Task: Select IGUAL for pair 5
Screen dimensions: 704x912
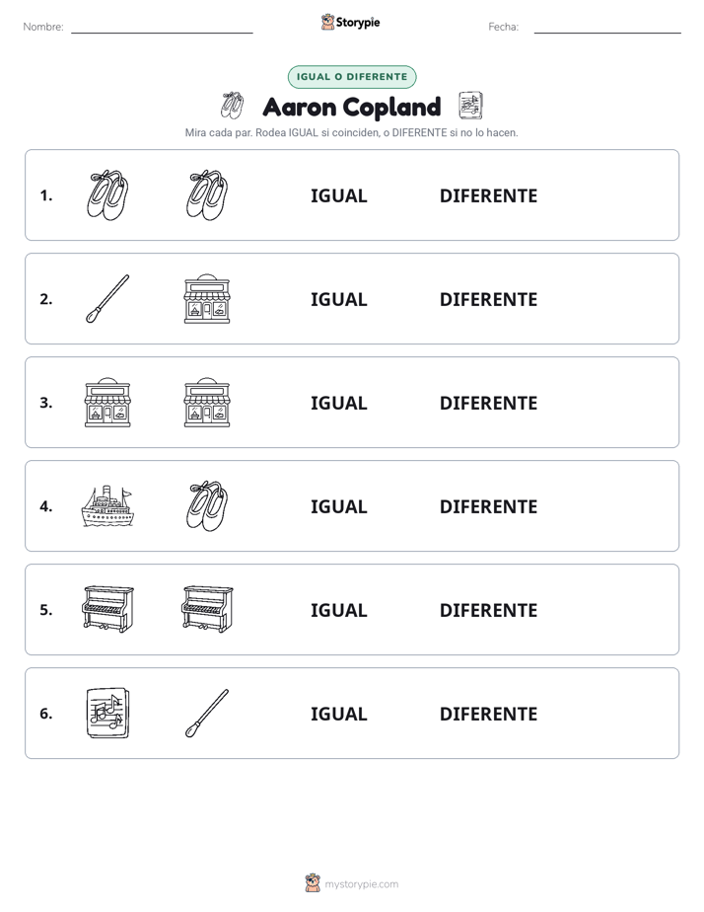Action: coord(338,610)
